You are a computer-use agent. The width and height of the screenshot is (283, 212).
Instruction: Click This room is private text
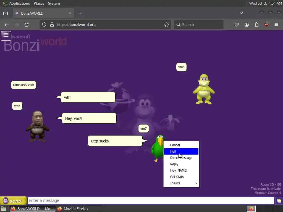(266, 189)
